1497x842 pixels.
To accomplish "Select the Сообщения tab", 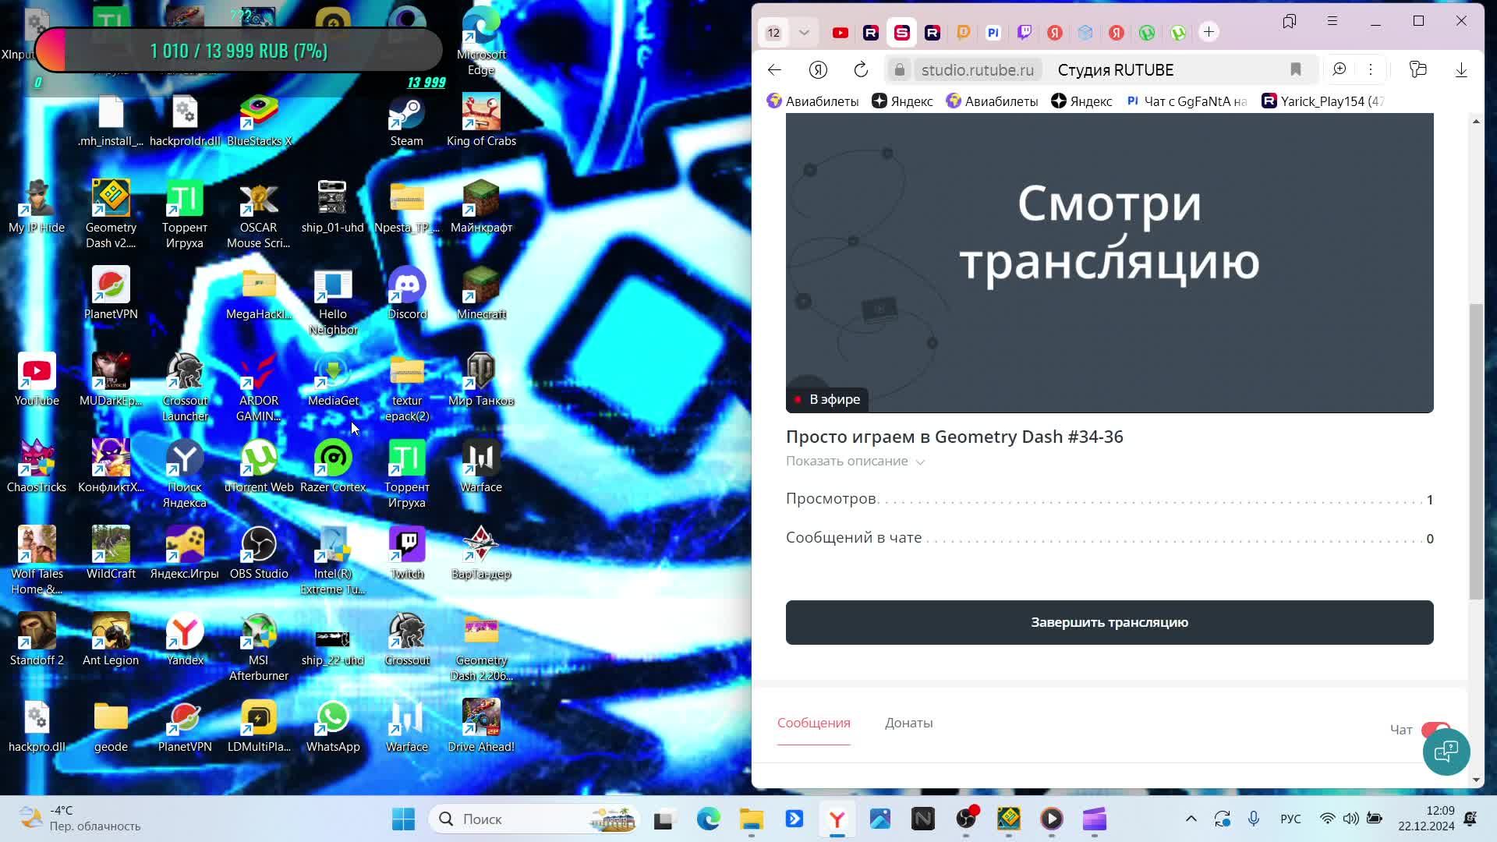I will pos(813,723).
